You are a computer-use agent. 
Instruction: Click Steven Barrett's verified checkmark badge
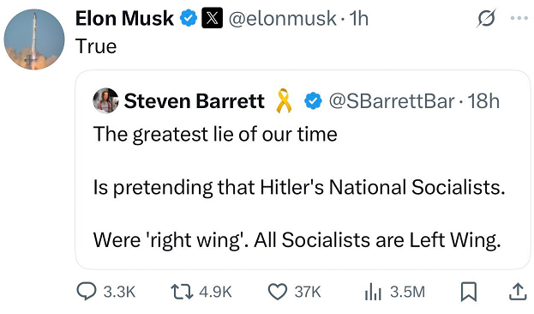pos(313,101)
